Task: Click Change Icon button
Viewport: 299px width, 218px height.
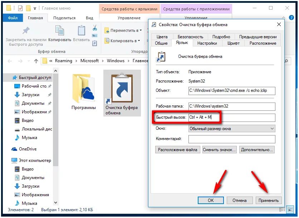Action: click(x=219, y=150)
